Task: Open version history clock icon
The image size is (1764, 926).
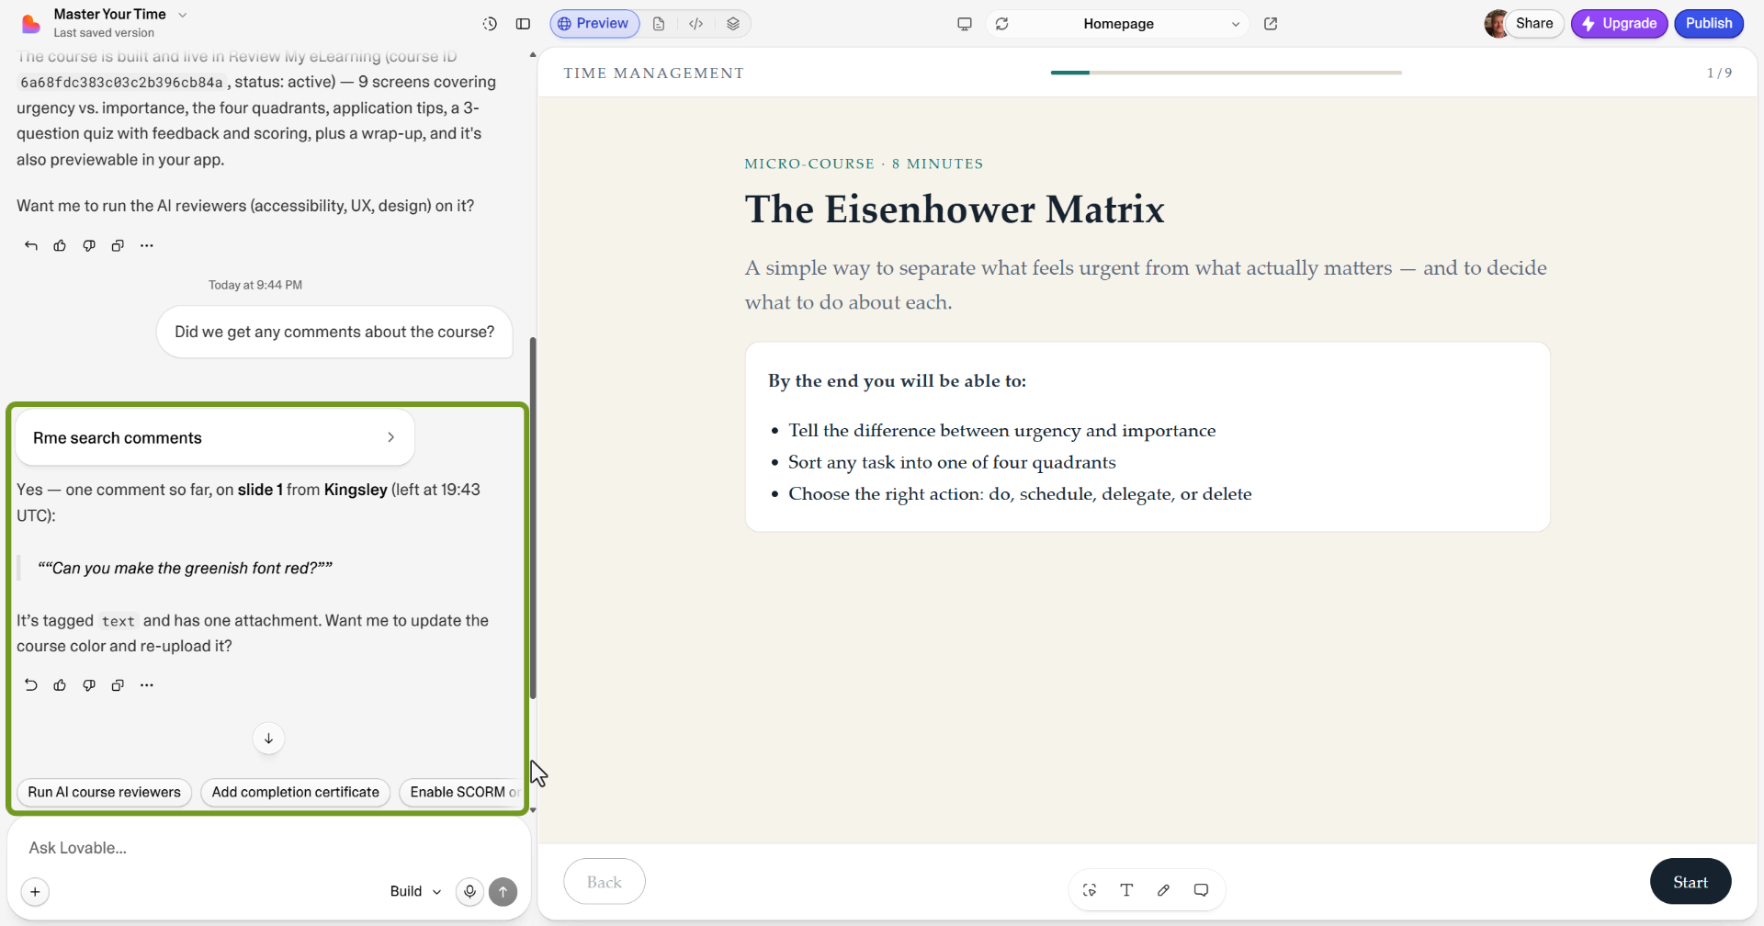Action: (x=490, y=24)
